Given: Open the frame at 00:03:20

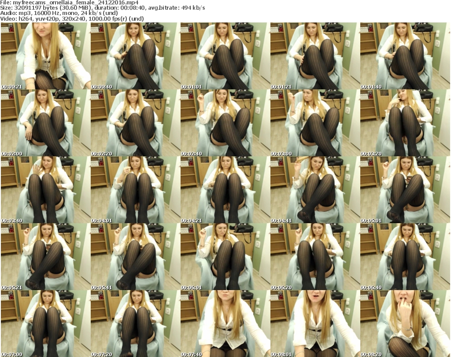Looking at the screenshot, I should coord(405,123).
